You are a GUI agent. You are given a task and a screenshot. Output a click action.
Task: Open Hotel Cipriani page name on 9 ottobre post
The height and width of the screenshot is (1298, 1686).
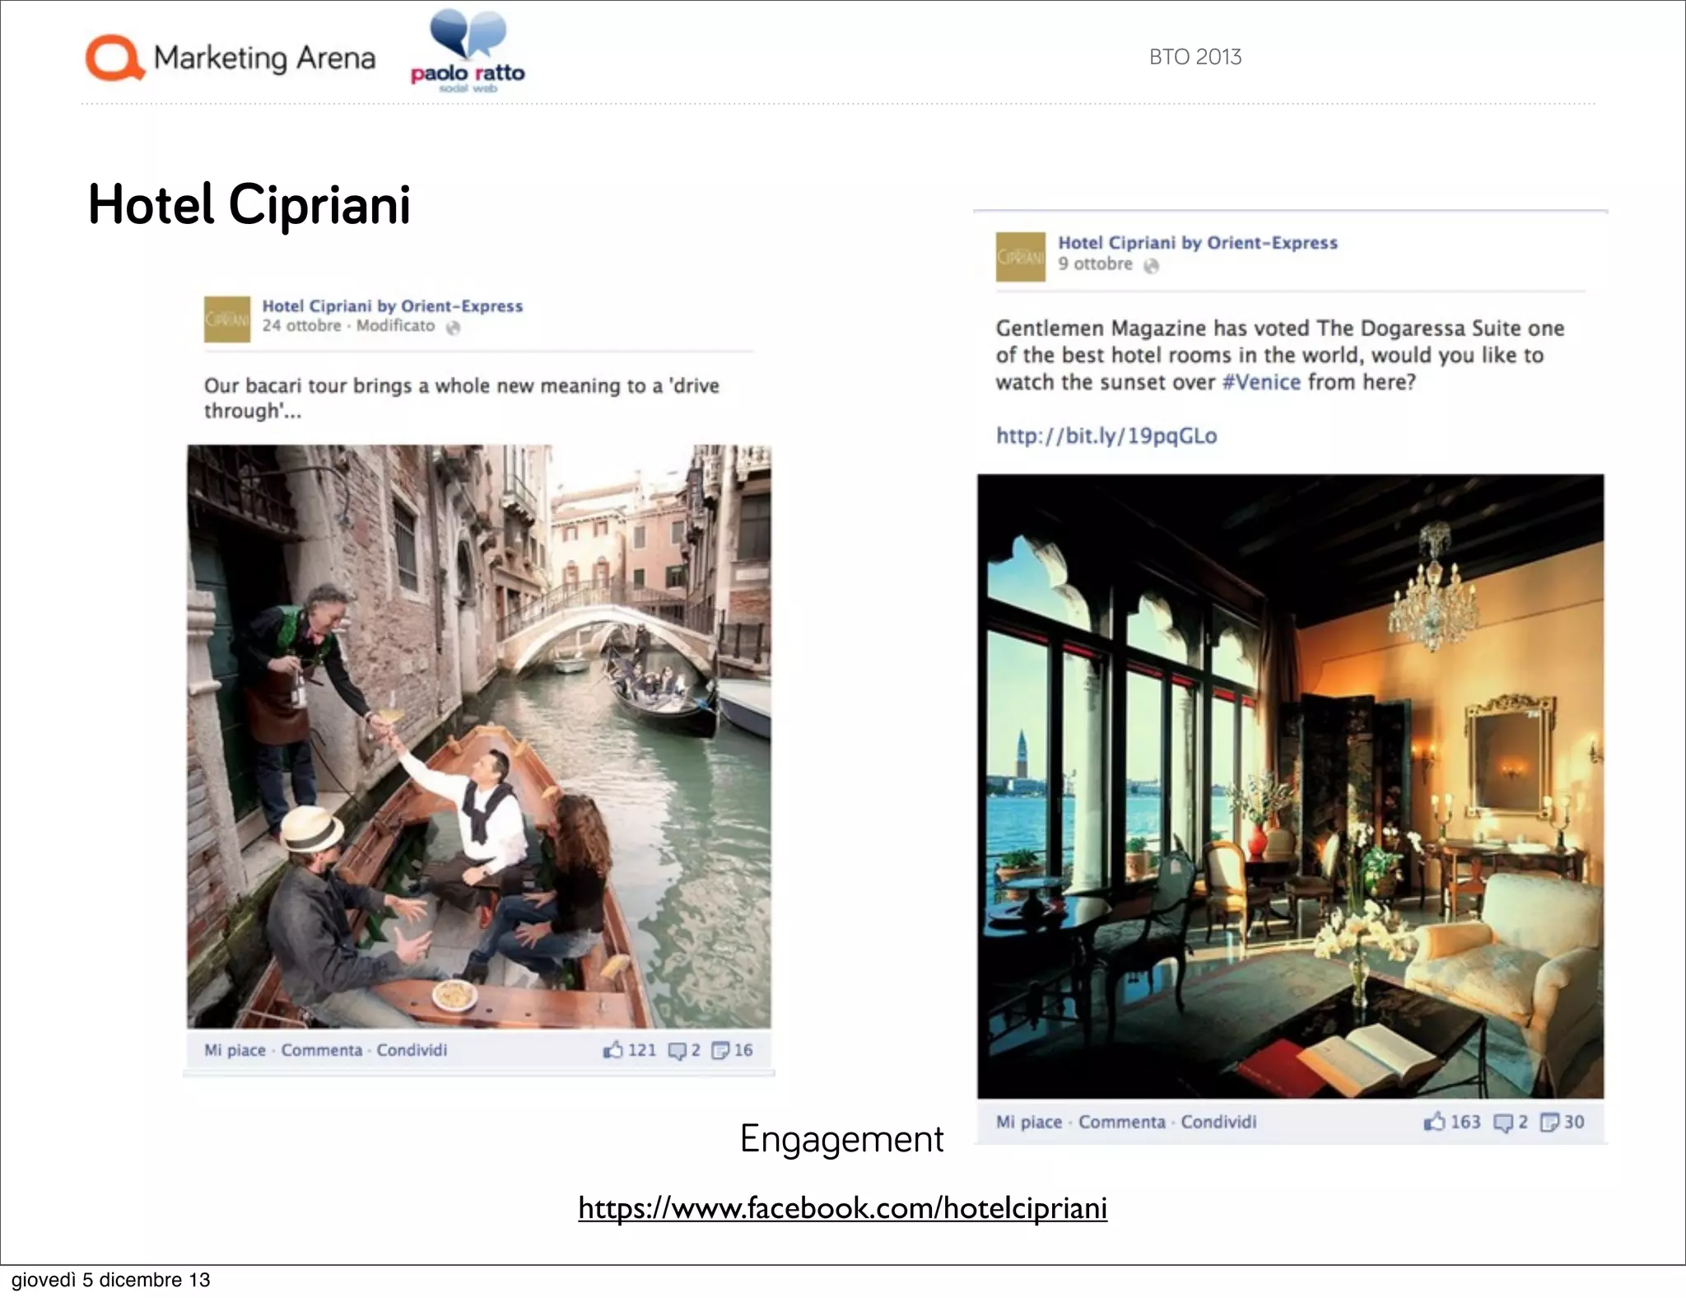tap(1197, 243)
